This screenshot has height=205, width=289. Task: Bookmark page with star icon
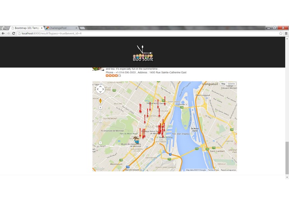[x=281, y=34]
